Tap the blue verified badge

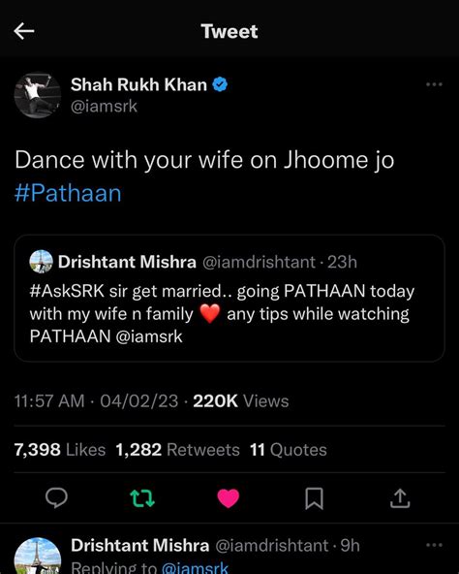tap(220, 84)
